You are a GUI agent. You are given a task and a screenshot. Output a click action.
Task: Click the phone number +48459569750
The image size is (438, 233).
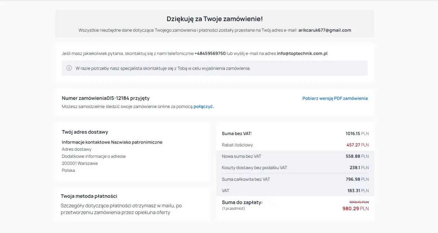coord(210,53)
